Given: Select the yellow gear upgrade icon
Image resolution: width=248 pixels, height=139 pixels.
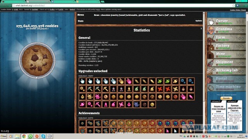Looking at the screenshot, I should click(x=82, y=89).
